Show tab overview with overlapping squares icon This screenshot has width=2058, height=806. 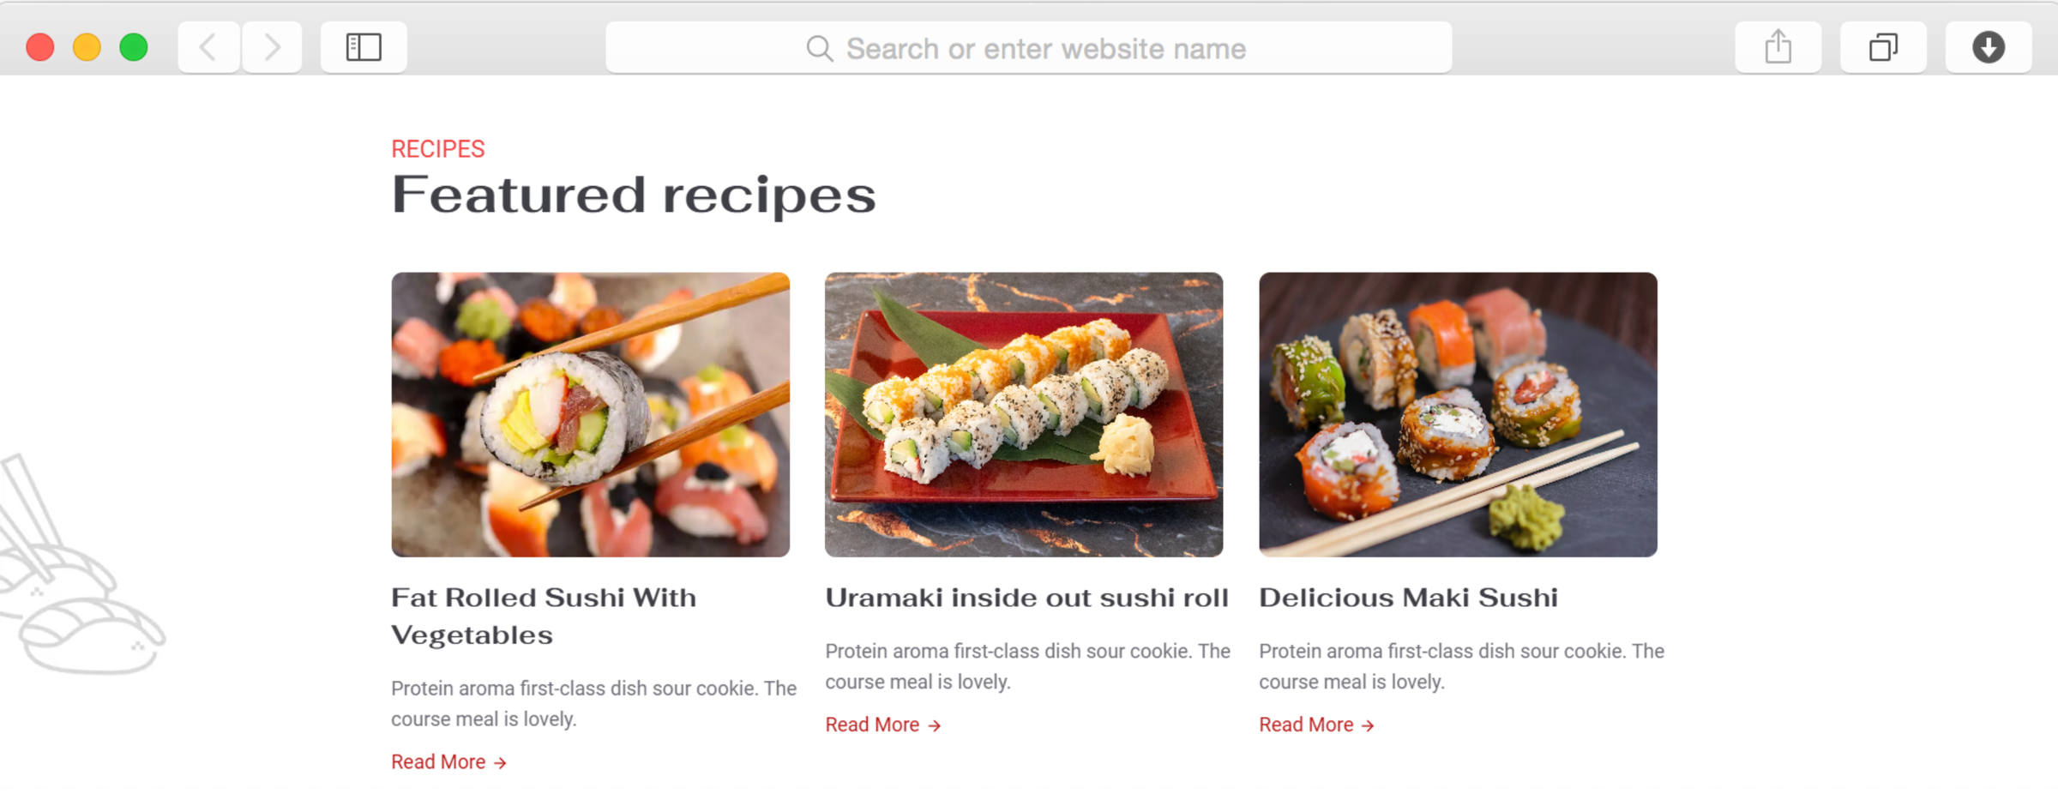[1883, 47]
